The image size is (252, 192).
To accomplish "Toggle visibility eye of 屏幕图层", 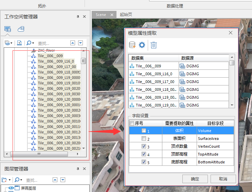I will (11, 188).
